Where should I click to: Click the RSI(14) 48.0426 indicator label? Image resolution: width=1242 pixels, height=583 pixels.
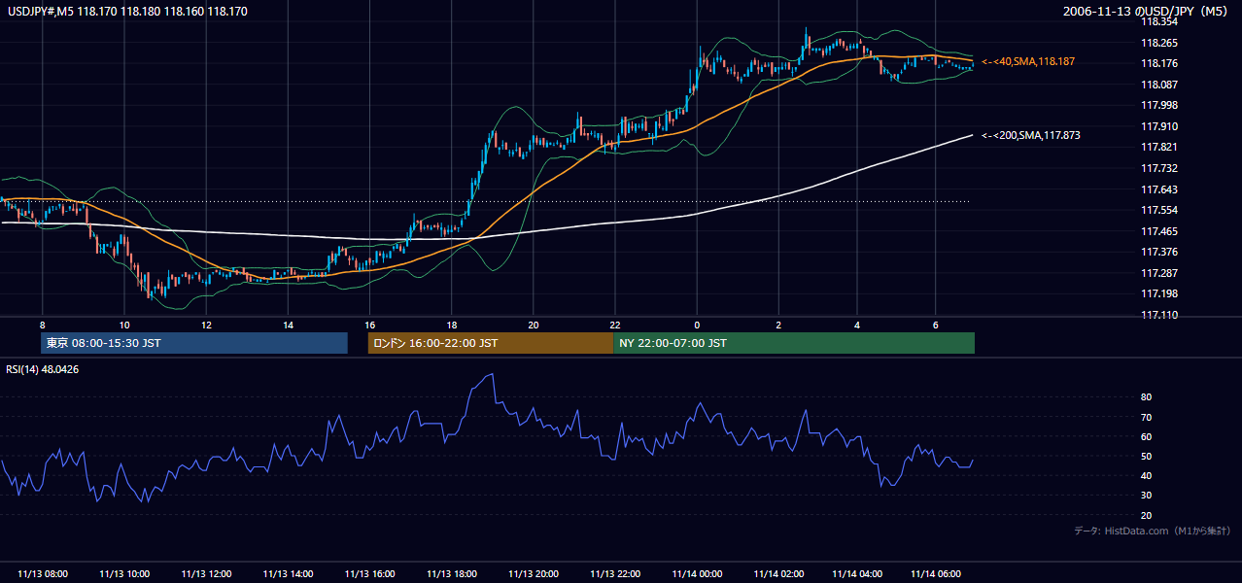coord(43,369)
